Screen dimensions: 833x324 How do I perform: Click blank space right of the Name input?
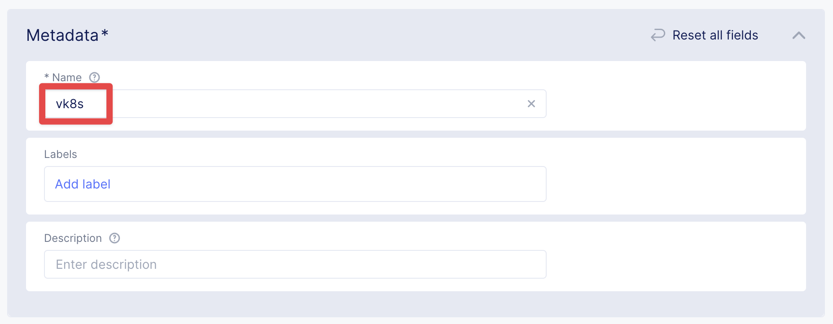pyautogui.click(x=673, y=104)
